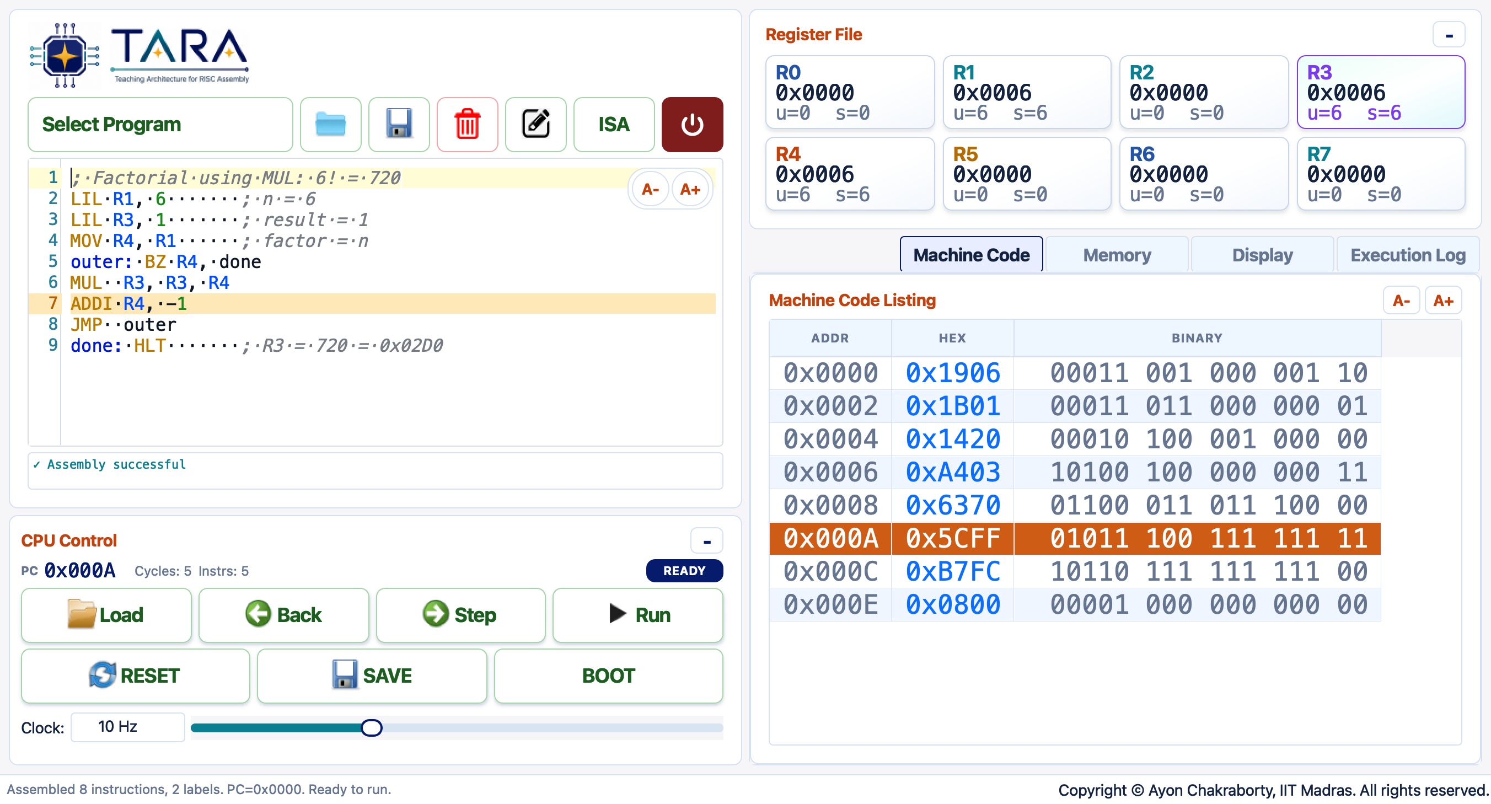
Task: Click the PC value 0x000A
Action: [80, 571]
